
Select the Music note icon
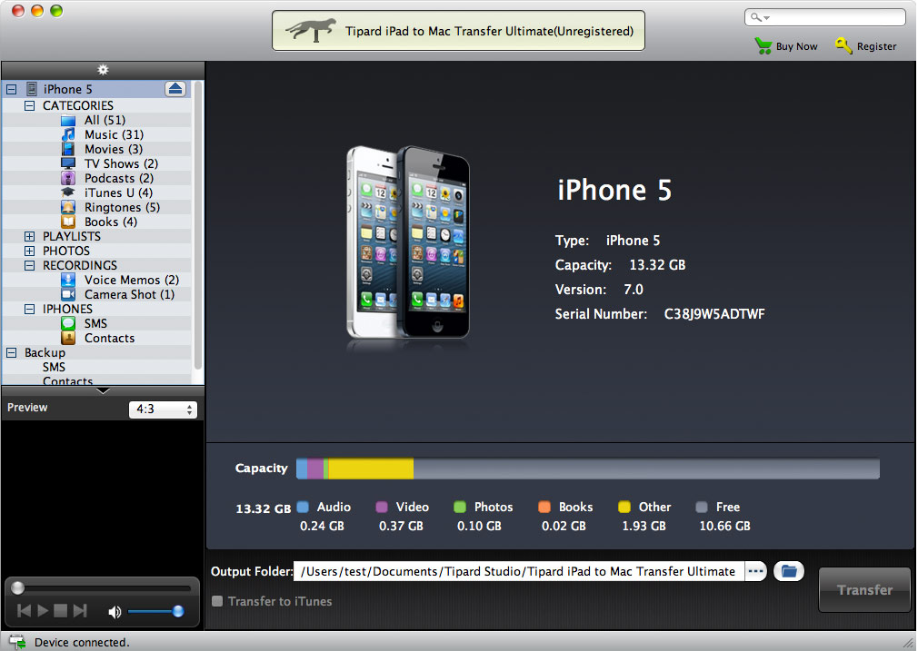pyautogui.click(x=68, y=134)
